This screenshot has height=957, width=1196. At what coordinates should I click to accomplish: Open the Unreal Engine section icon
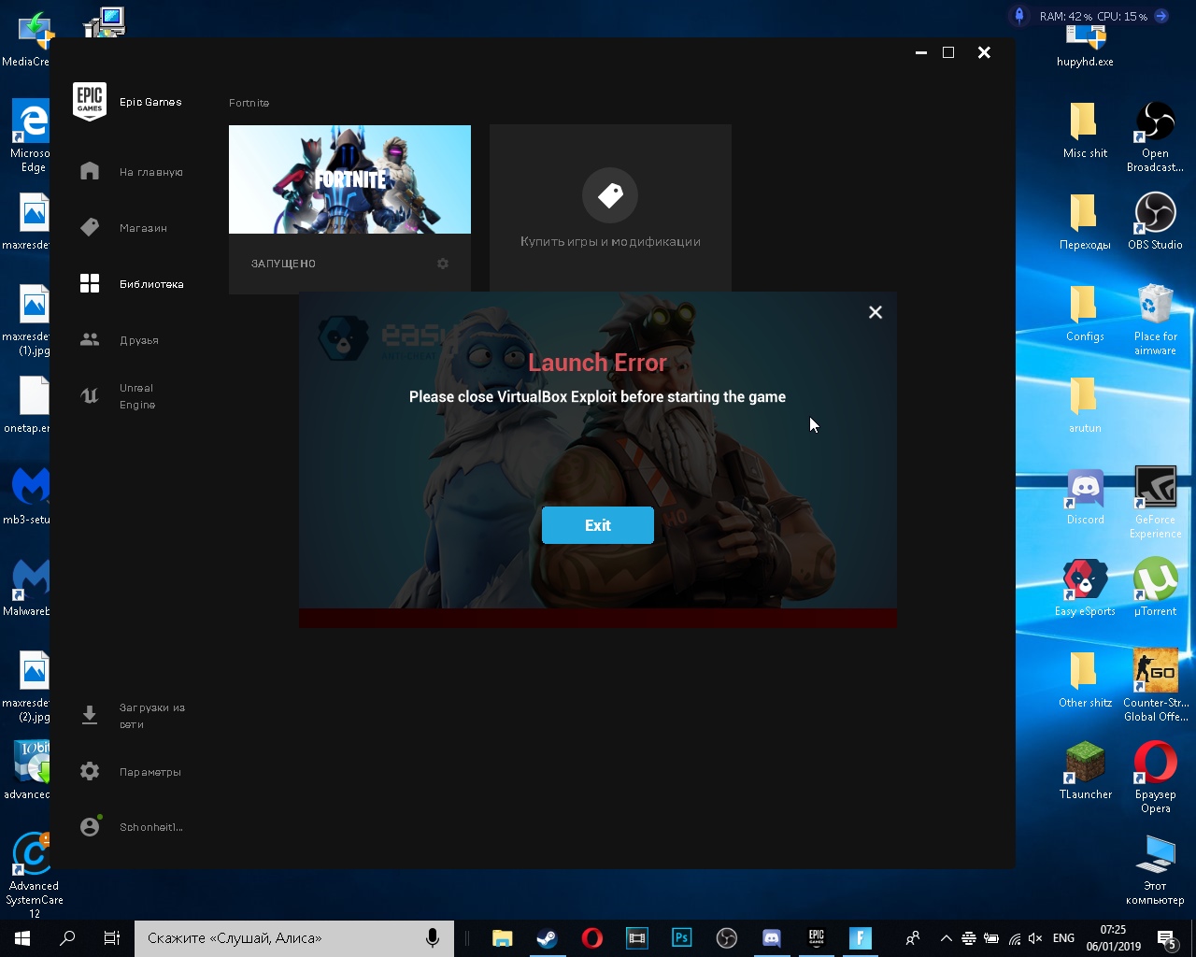point(90,395)
